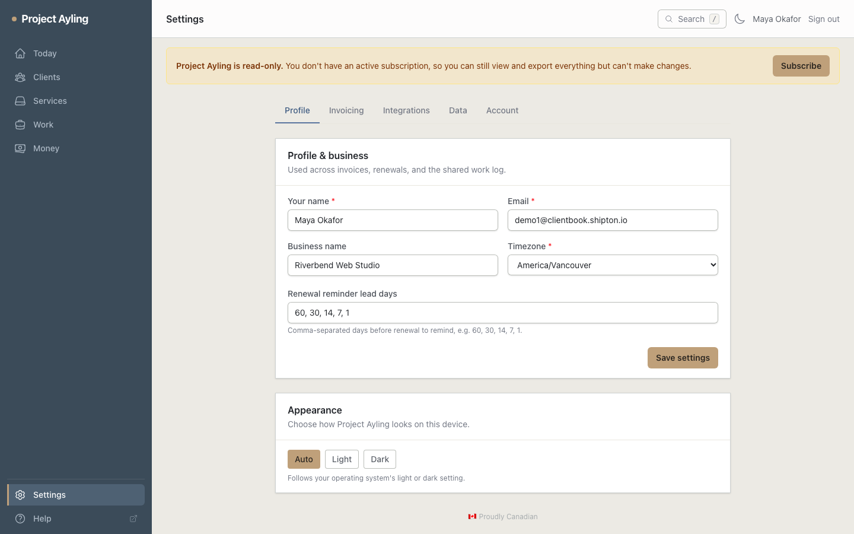
Task: Switch to the Profile tab
Action: [x=297, y=110]
